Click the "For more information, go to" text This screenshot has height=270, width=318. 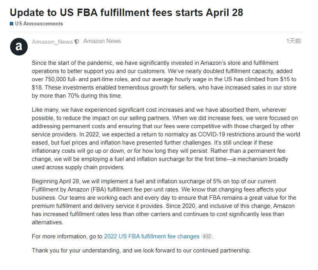[67, 236]
